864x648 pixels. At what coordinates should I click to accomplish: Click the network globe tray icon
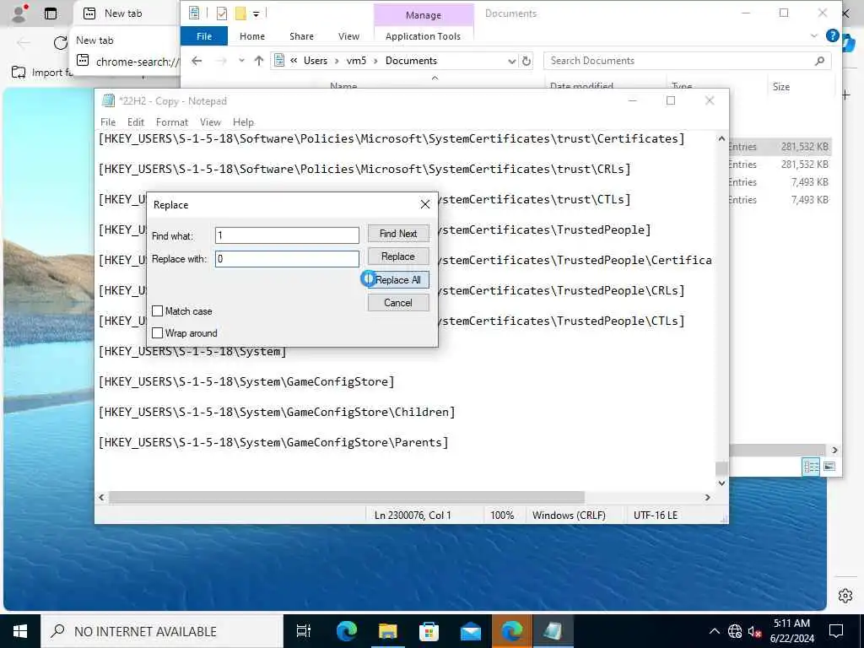735,631
